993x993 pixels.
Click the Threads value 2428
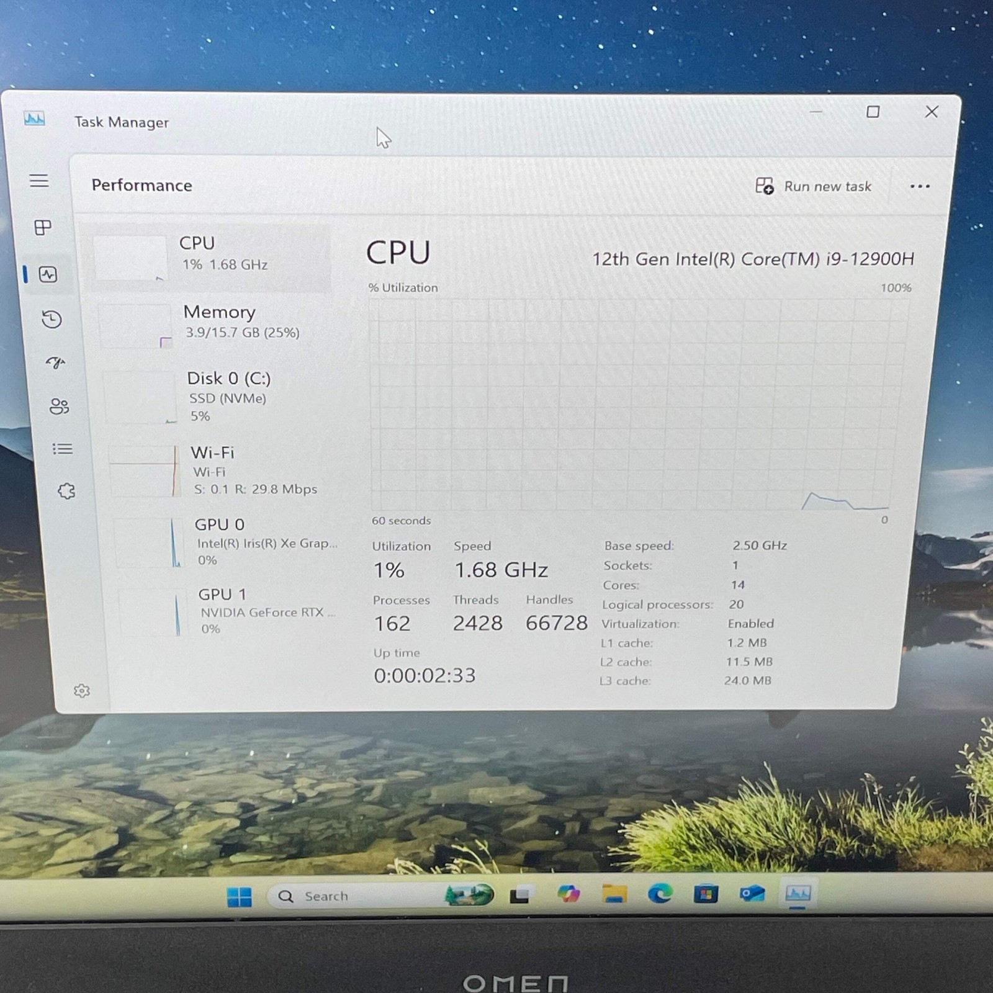tap(477, 622)
